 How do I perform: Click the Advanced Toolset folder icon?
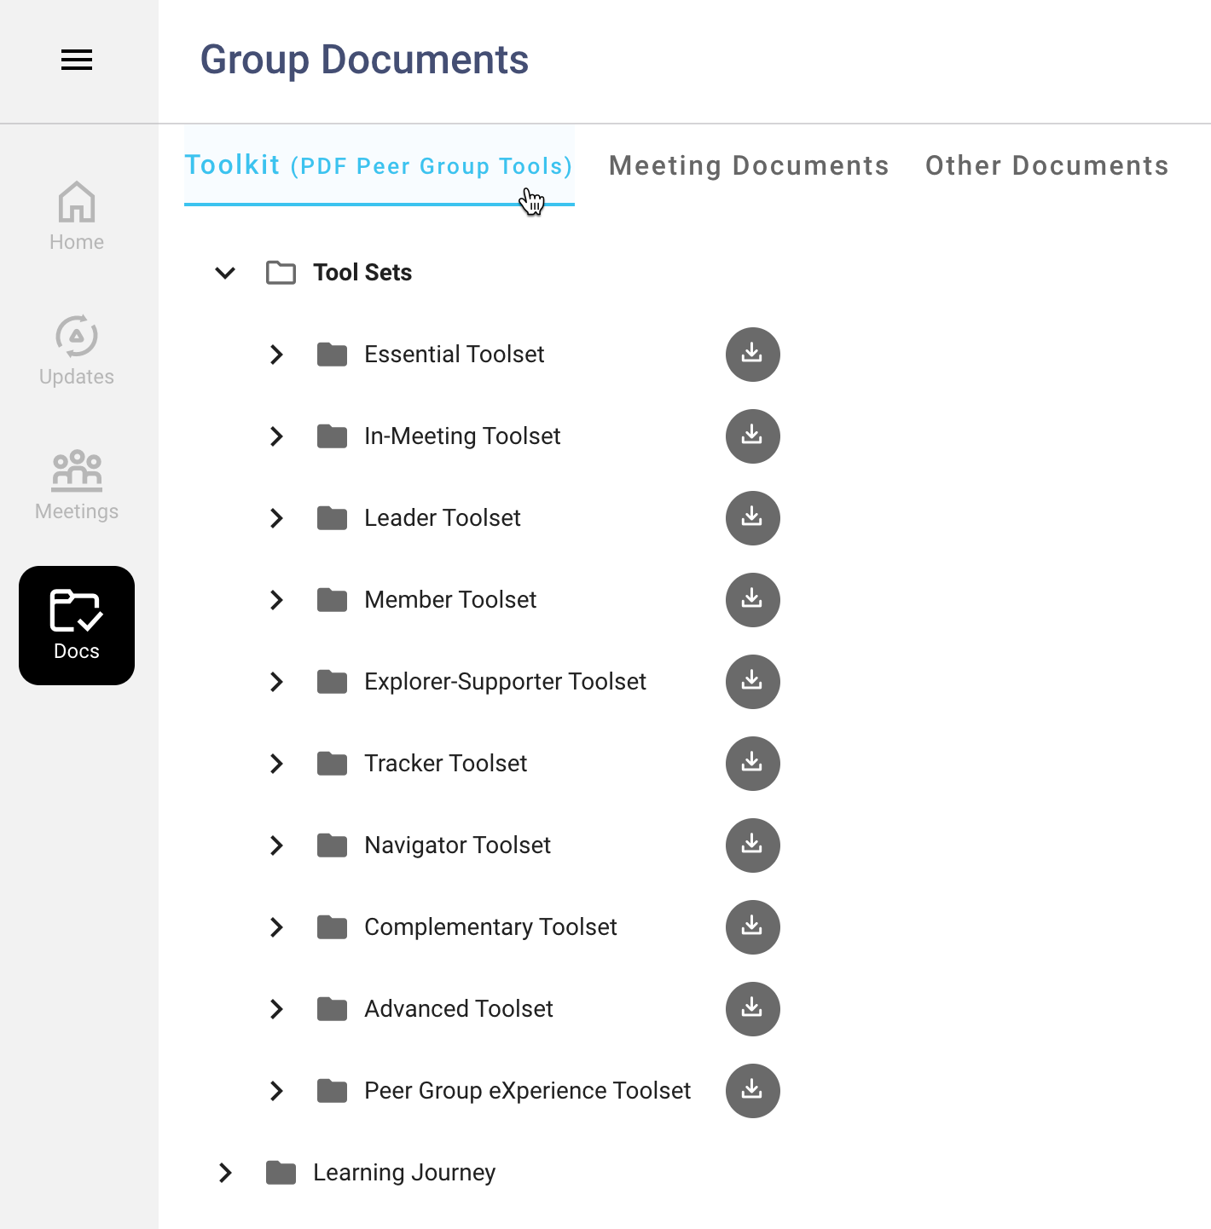click(332, 1009)
